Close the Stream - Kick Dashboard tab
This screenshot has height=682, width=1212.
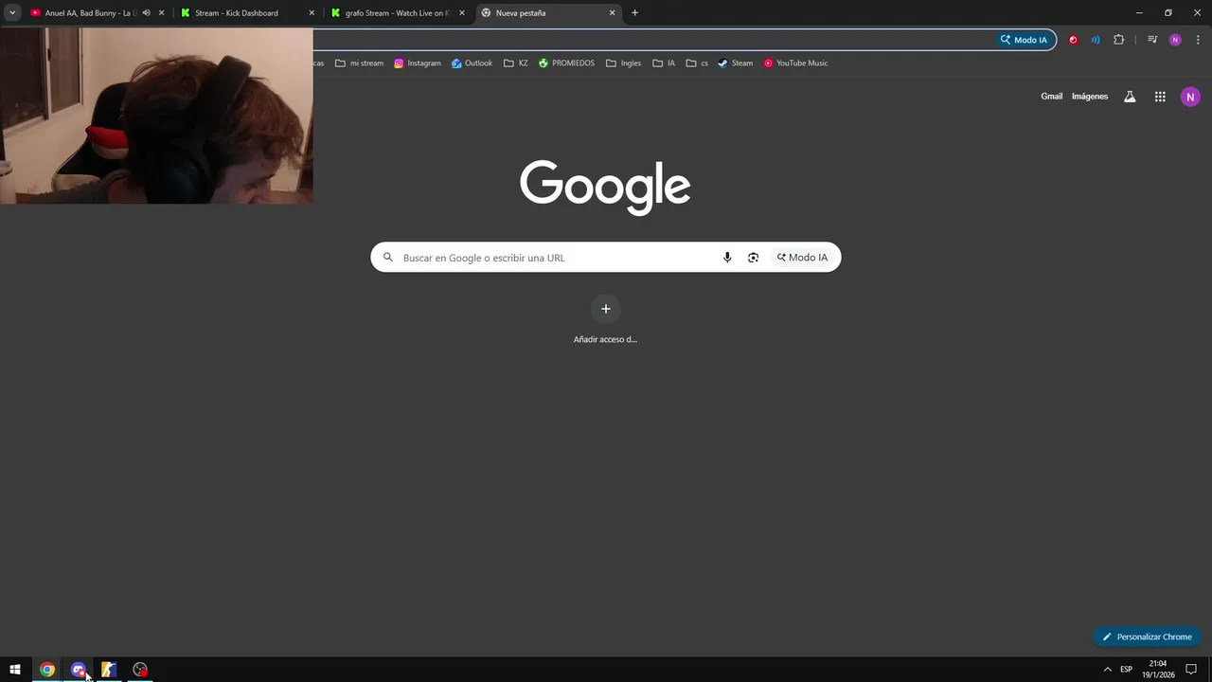(312, 13)
